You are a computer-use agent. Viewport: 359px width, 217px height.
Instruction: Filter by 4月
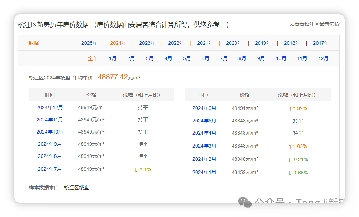[168, 58]
